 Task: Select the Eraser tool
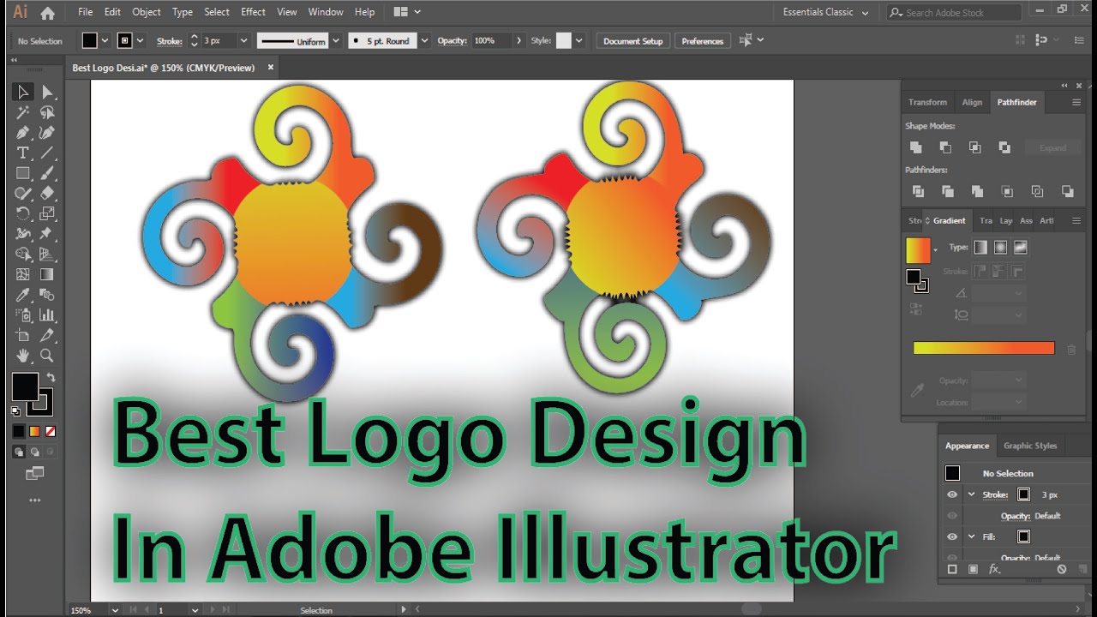click(x=47, y=194)
